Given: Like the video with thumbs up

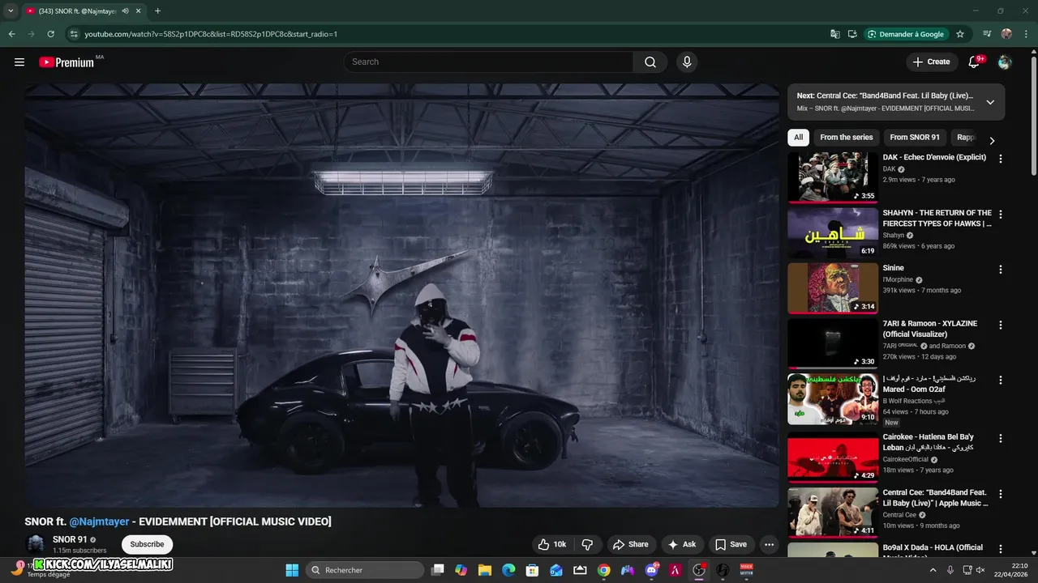Looking at the screenshot, I should [551, 544].
